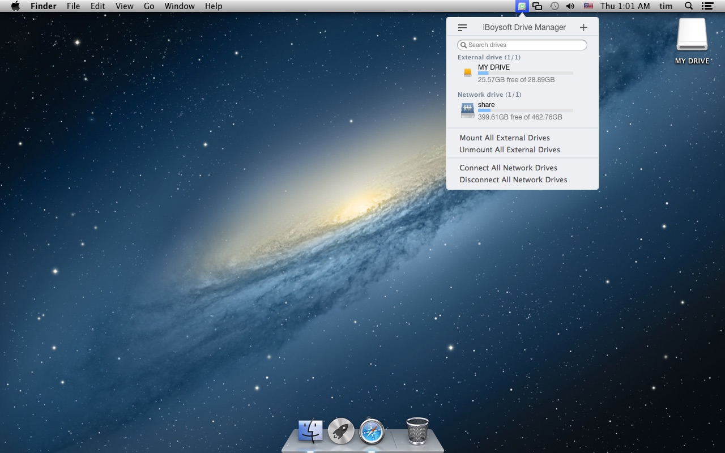Open Spotlight search magnifier icon
725x453 pixels.
(x=689, y=6)
